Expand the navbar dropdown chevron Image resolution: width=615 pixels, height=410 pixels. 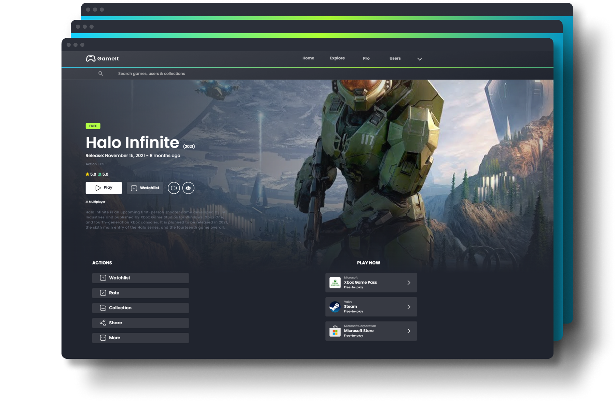click(x=420, y=59)
